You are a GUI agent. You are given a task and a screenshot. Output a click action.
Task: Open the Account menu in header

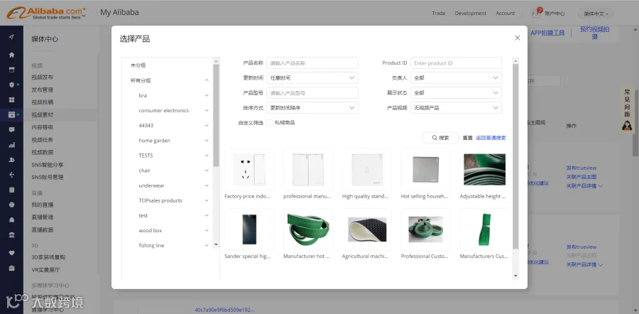click(506, 13)
